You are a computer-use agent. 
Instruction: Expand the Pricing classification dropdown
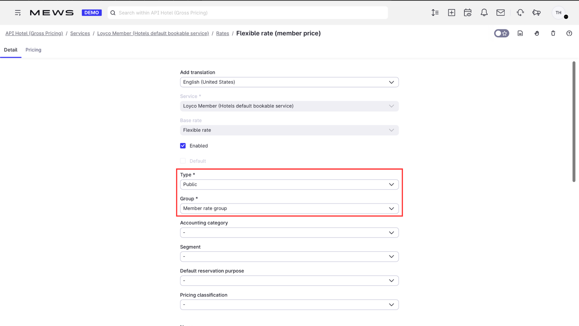tap(289, 305)
